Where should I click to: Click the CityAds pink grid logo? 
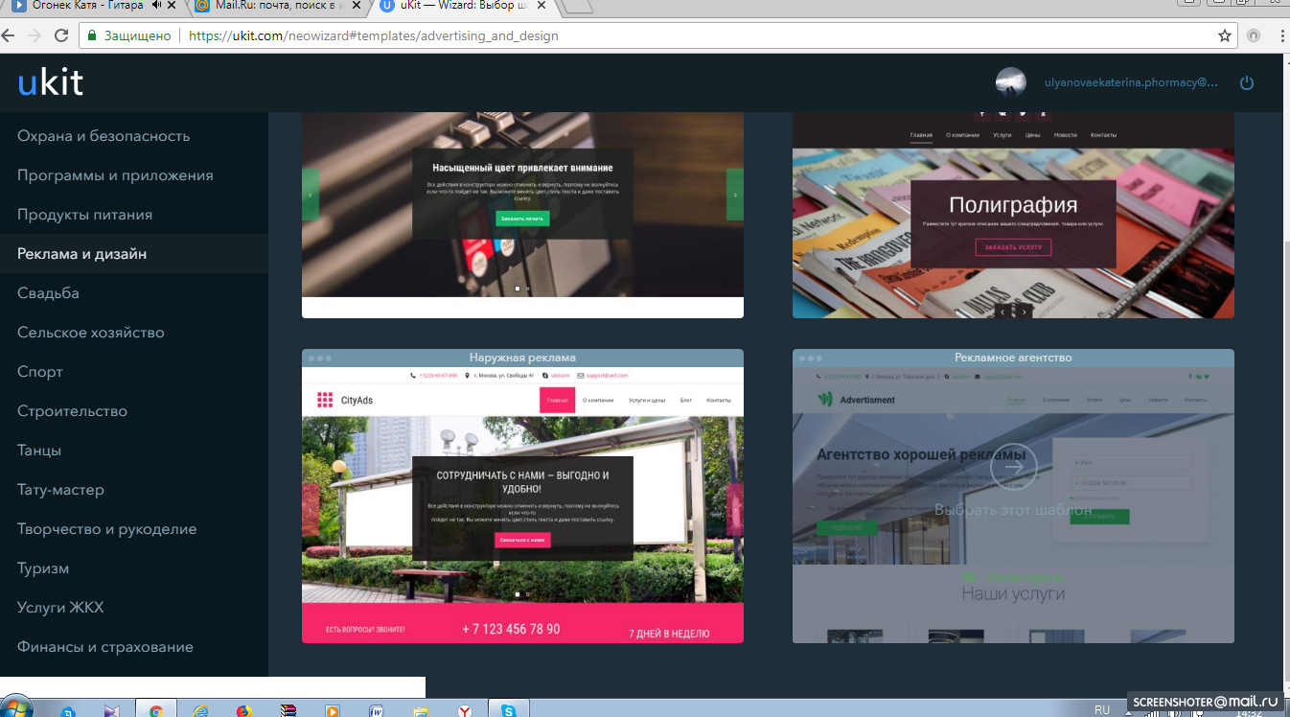point(325,400)
